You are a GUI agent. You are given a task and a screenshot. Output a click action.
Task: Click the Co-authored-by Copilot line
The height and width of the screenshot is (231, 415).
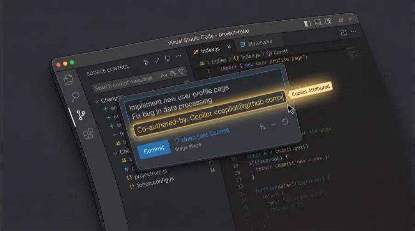pos(210,114)
